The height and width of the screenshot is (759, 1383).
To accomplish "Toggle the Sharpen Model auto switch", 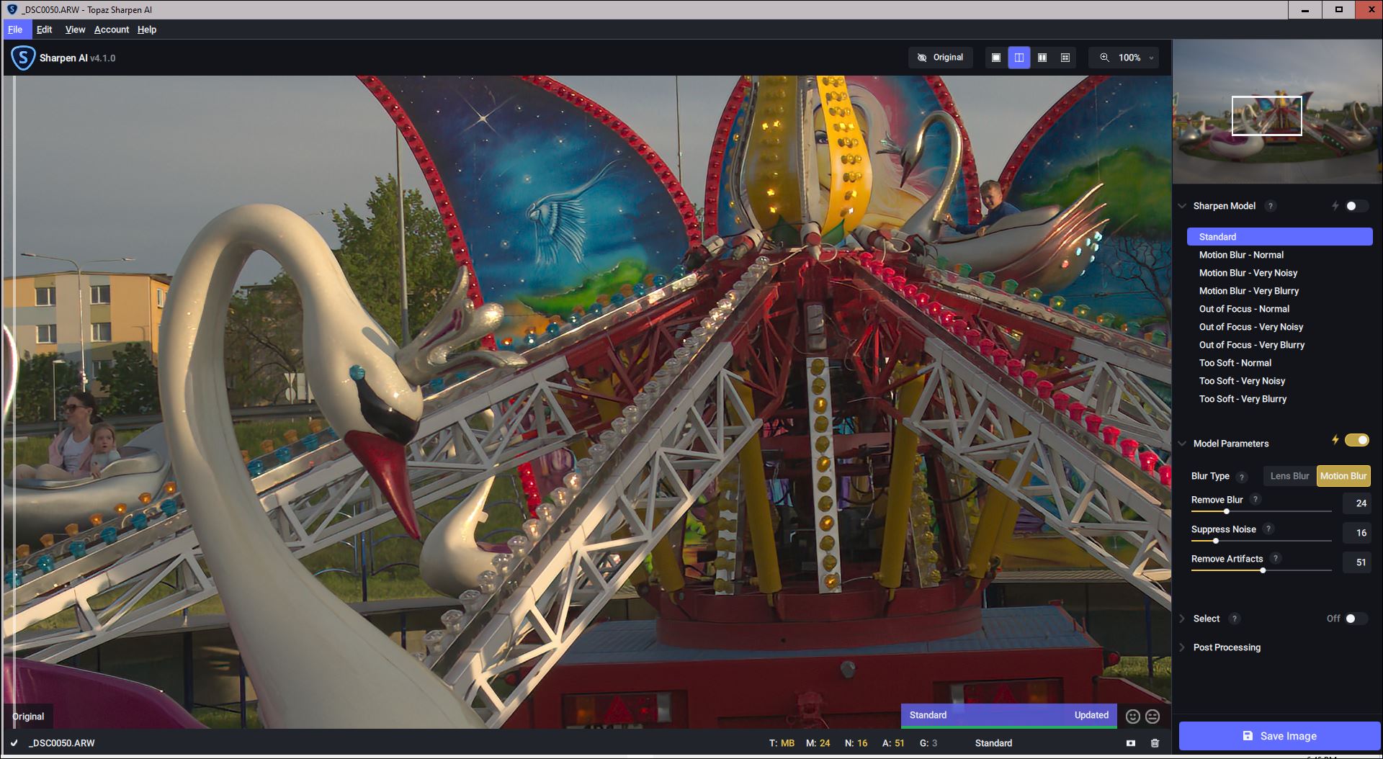I will [x=1356, y=206].
